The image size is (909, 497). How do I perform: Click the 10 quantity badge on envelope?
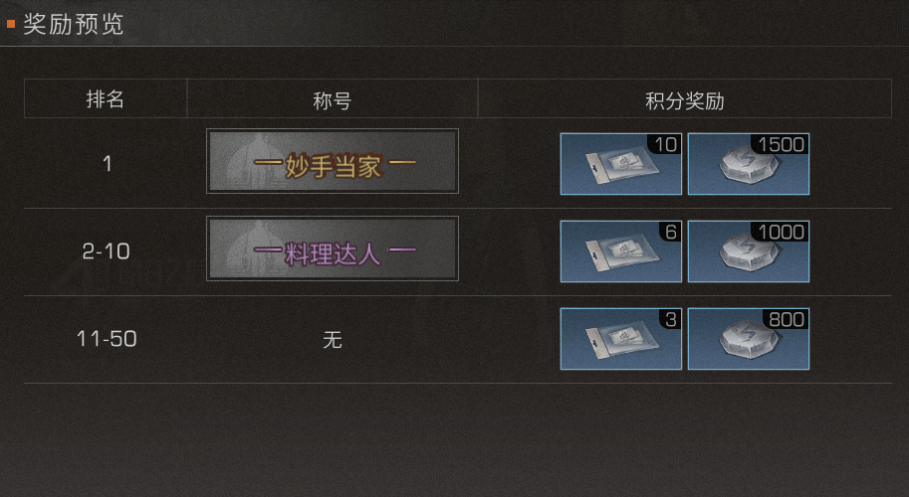[x=665, y=144]
